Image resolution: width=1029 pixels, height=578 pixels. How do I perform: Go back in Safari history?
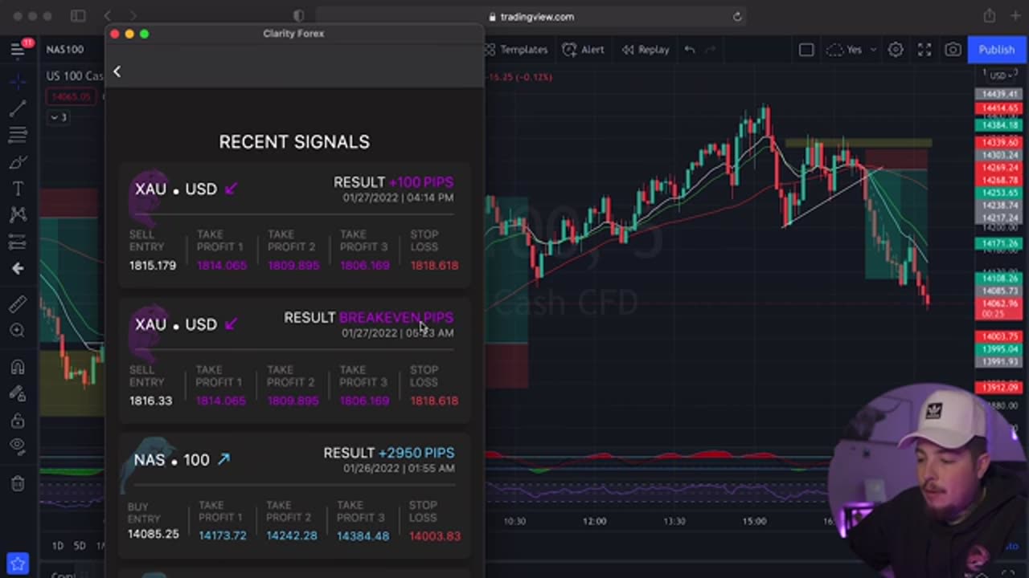(x=108, y=16)
